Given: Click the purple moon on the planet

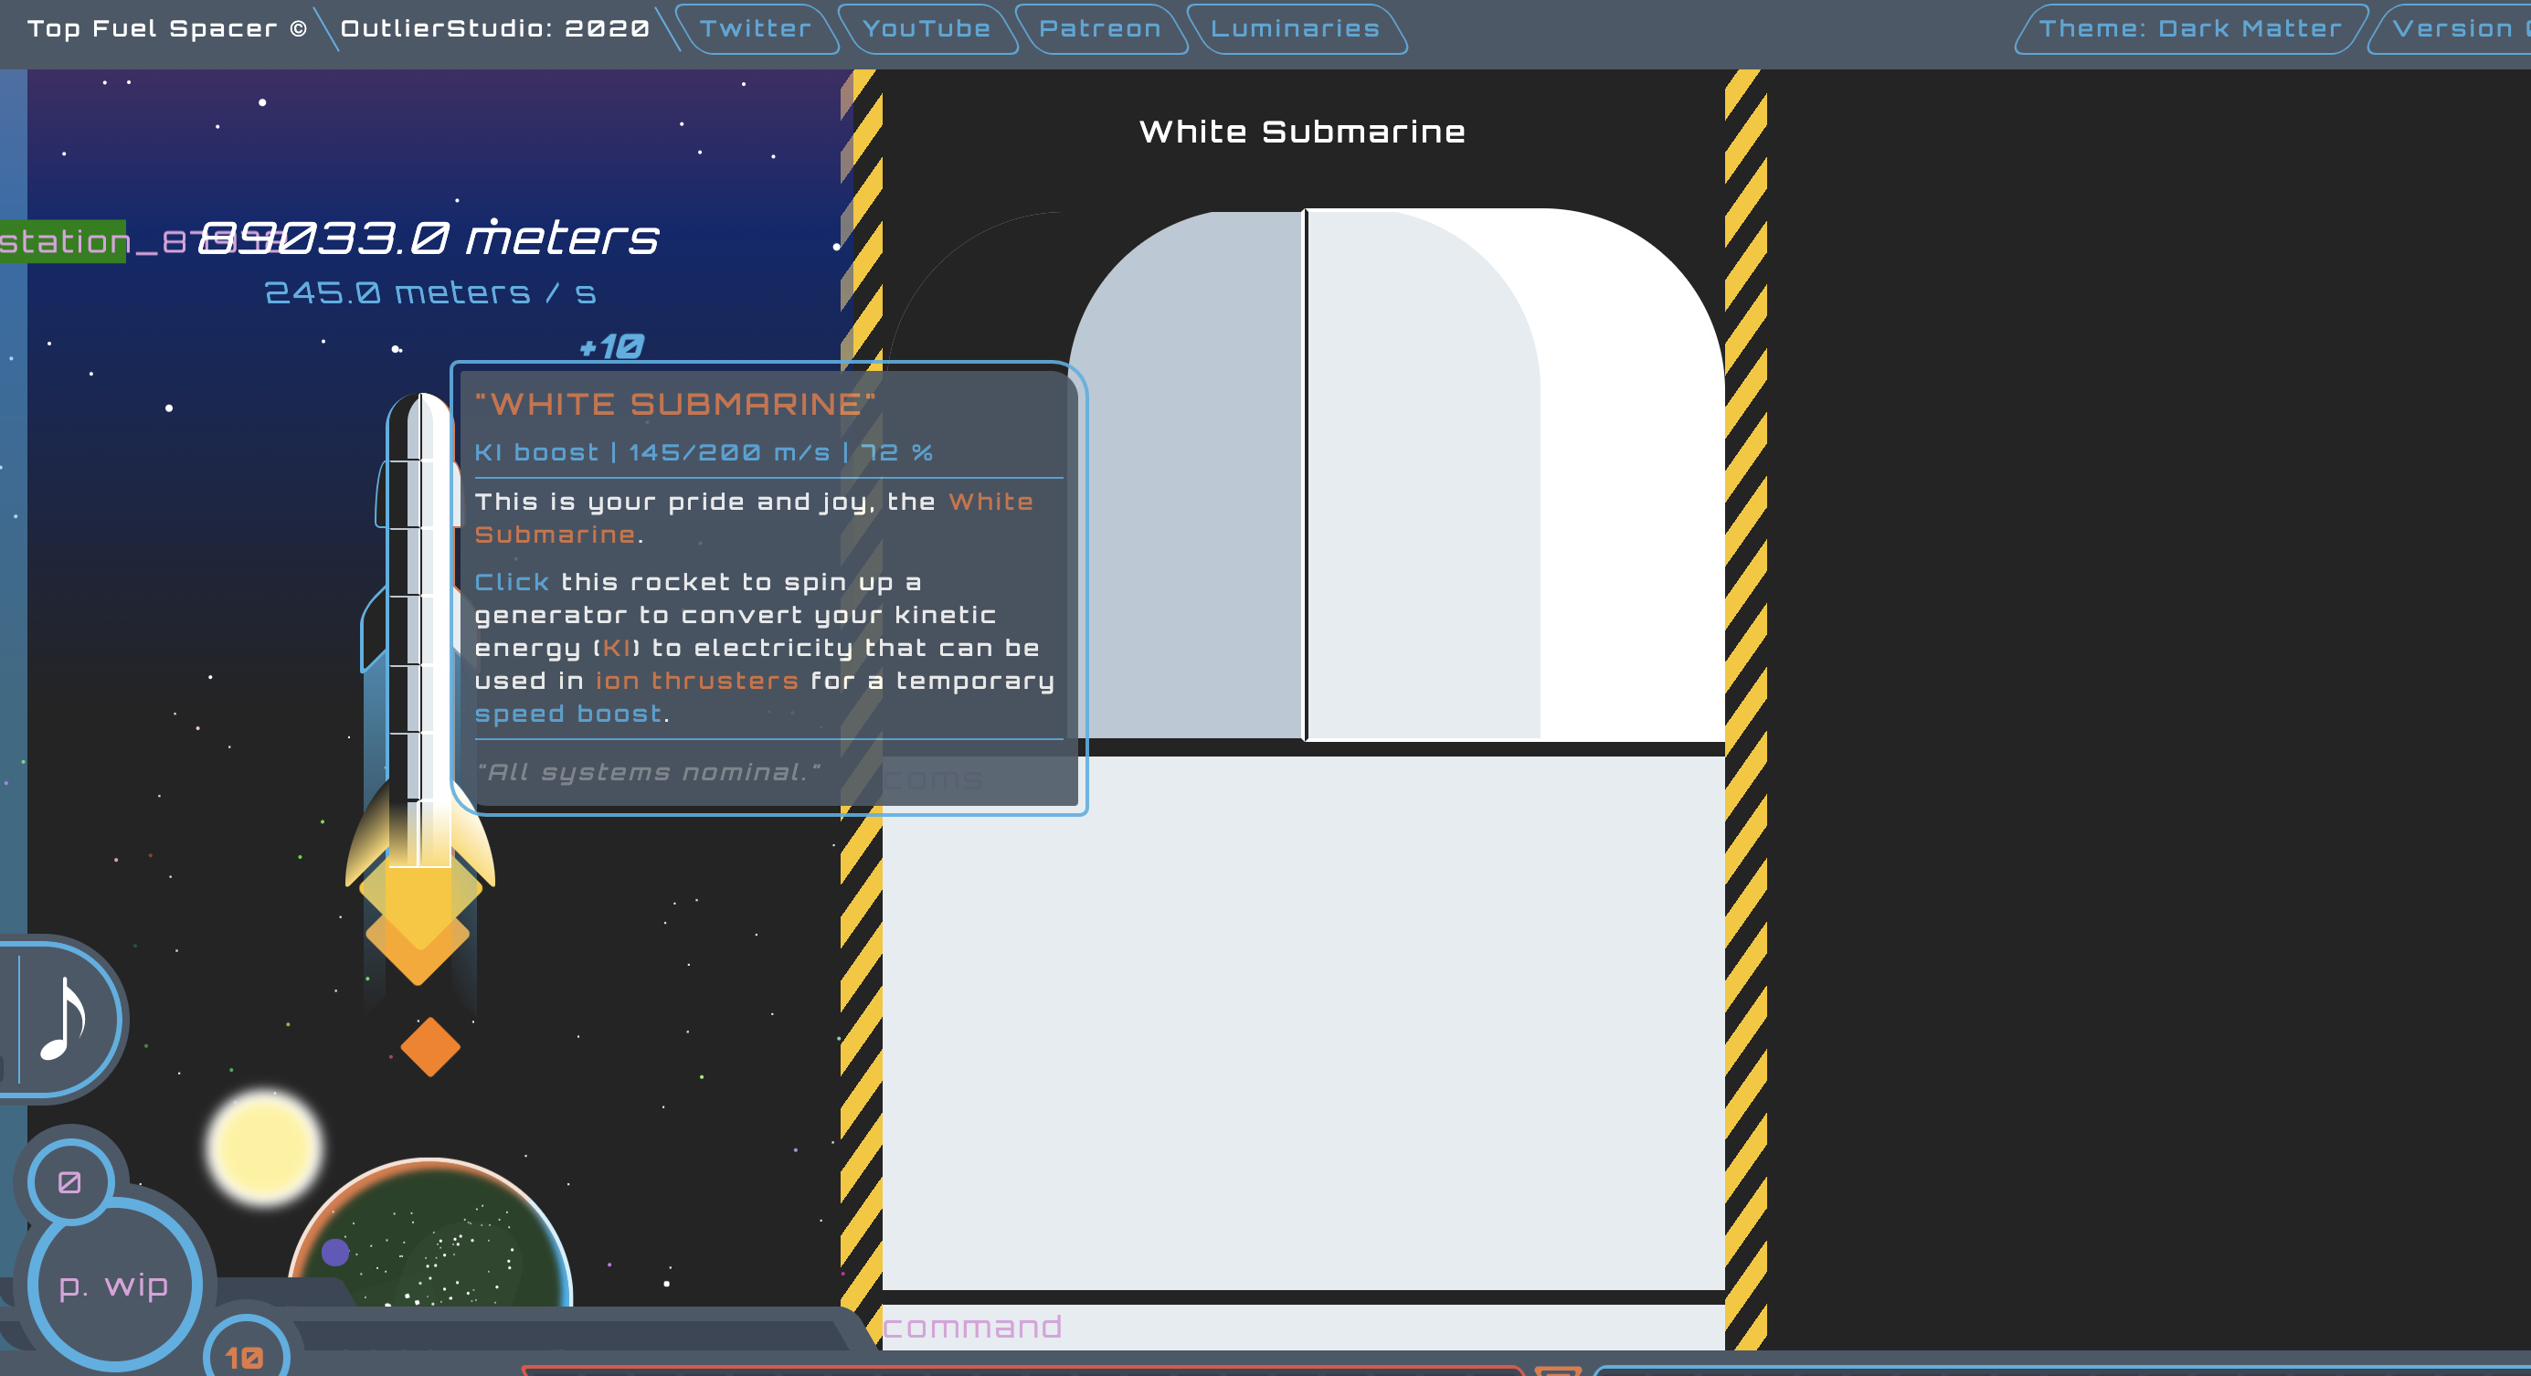Looking at the screenshot, I should 335,1251.
